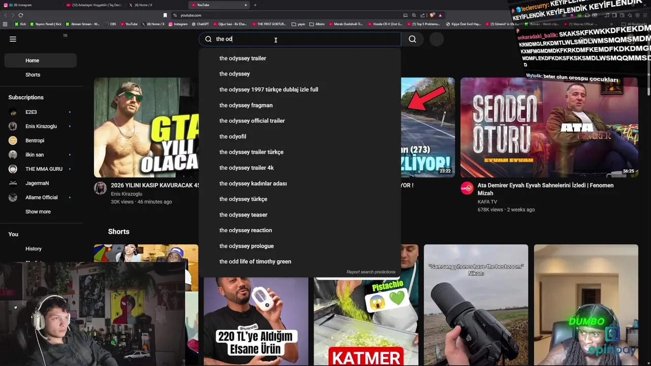Open the Samsung zoom vs Nikon Short
This screenshot has width=651, height=366.
[x=476, y=305]
